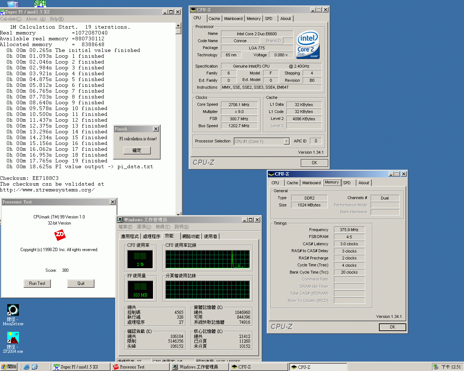Click the Intel Core 2 Duo logo
The width and height of the screenshot is (464, 371).
307,44
